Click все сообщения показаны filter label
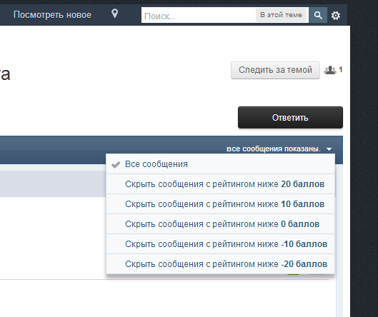Viewport: 378px width, 317px height. [274, 149]
